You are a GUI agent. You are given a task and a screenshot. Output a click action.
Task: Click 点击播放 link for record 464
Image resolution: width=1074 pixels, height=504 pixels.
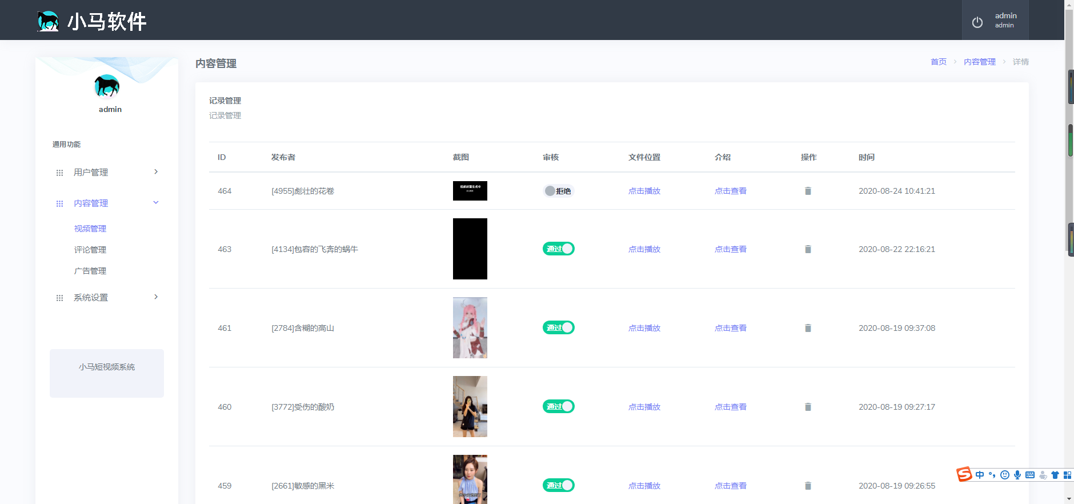[x=644, y=191]
